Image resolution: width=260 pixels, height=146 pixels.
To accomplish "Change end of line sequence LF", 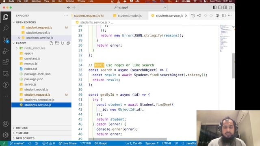I will 176,143.
